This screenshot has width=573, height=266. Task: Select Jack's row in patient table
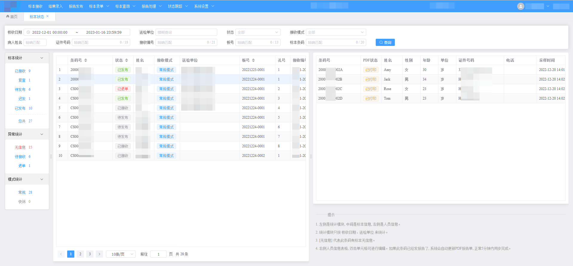(x=440, y=79)
